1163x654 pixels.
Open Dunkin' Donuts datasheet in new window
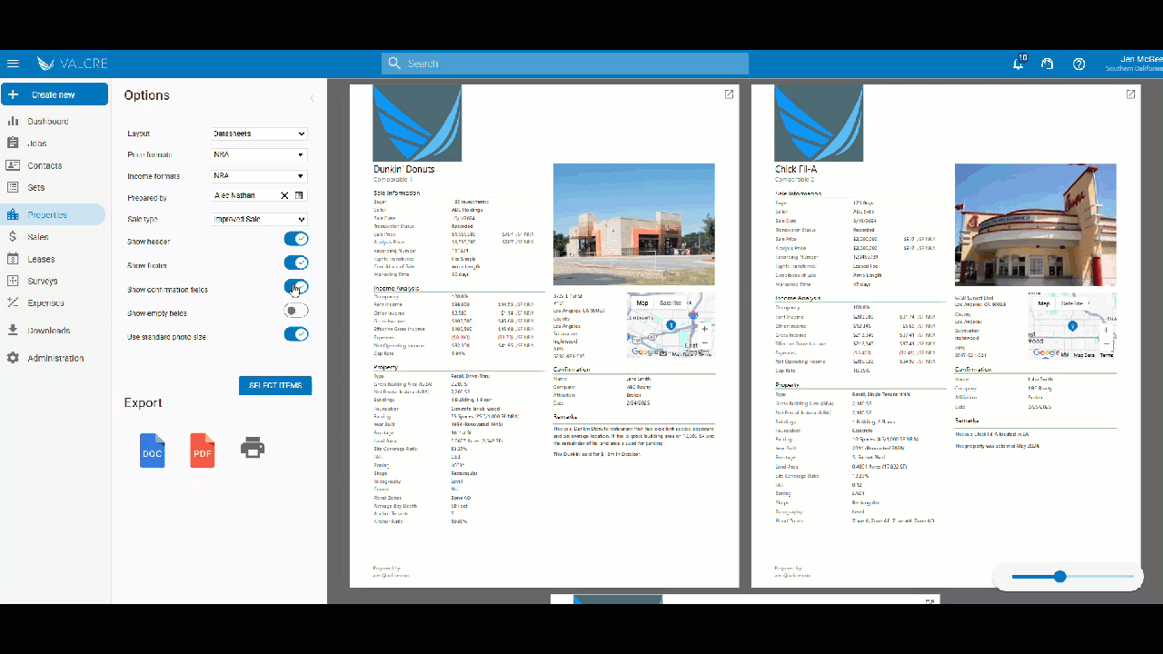tap(729, 94)
